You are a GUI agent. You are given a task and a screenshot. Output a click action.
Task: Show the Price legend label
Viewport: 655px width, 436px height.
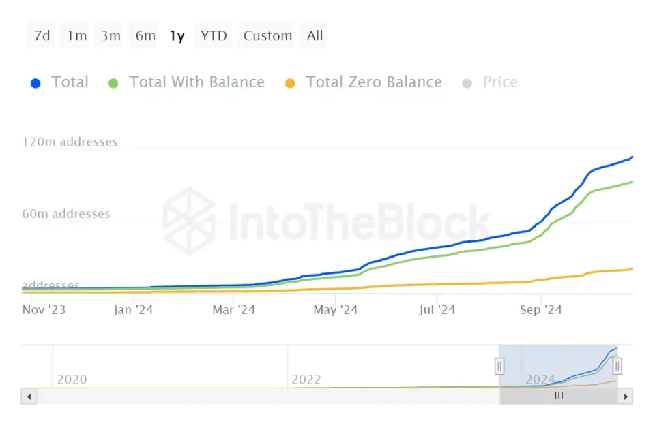click(x=500, y=82)
